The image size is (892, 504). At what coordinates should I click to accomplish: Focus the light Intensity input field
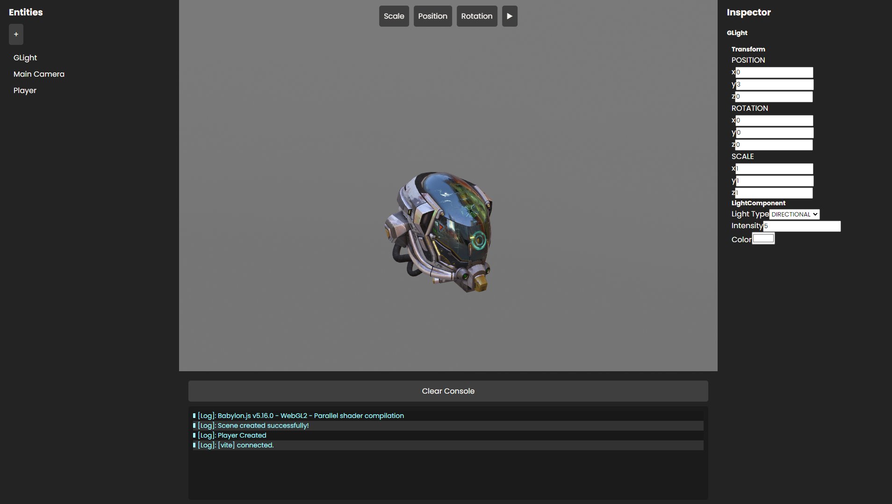[x=802, y=226]
